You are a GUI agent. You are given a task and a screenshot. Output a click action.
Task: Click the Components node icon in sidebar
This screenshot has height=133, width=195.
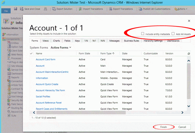click(x=4, y=39)
